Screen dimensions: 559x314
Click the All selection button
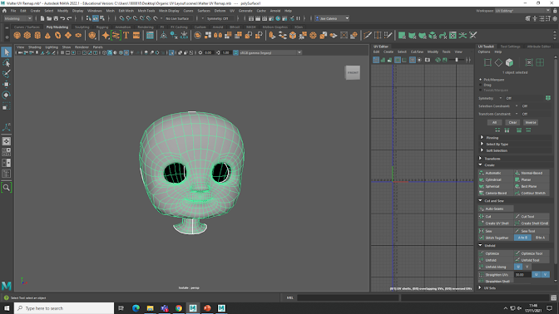coord(494,122)
